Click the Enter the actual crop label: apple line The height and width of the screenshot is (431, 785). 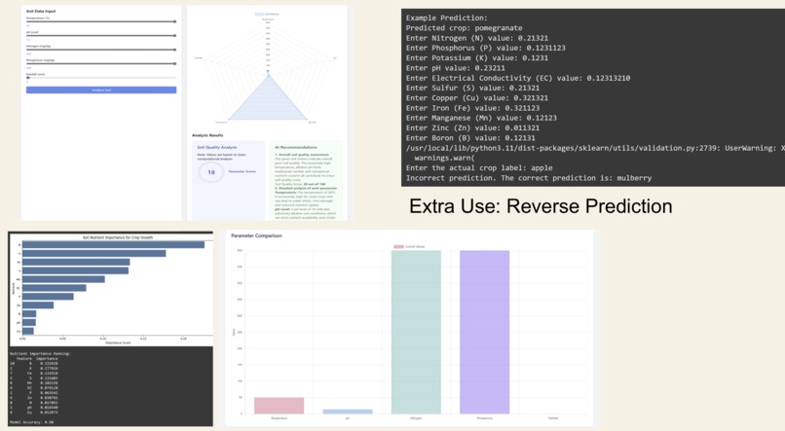click(479, 168)
